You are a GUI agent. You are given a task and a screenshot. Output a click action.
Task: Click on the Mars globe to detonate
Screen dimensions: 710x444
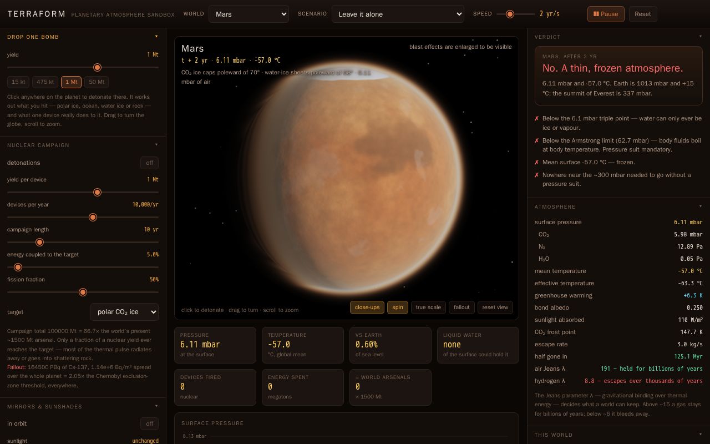pyautogui.click(x=355, y=178)
